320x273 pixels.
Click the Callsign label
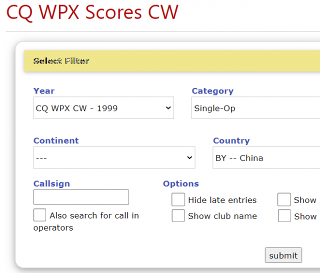click(x=51, y=183)
